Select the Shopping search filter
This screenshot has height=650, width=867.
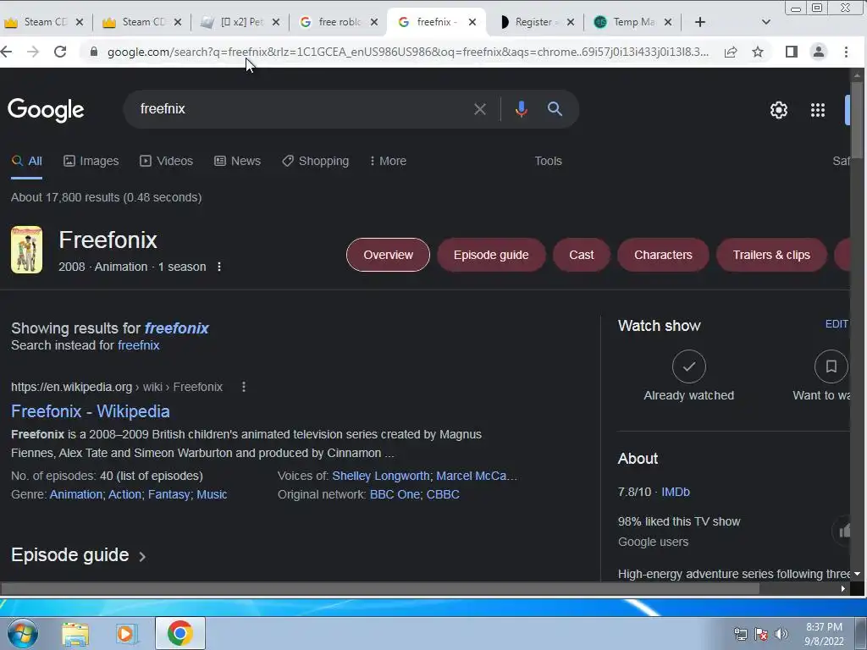coord(315,161)
